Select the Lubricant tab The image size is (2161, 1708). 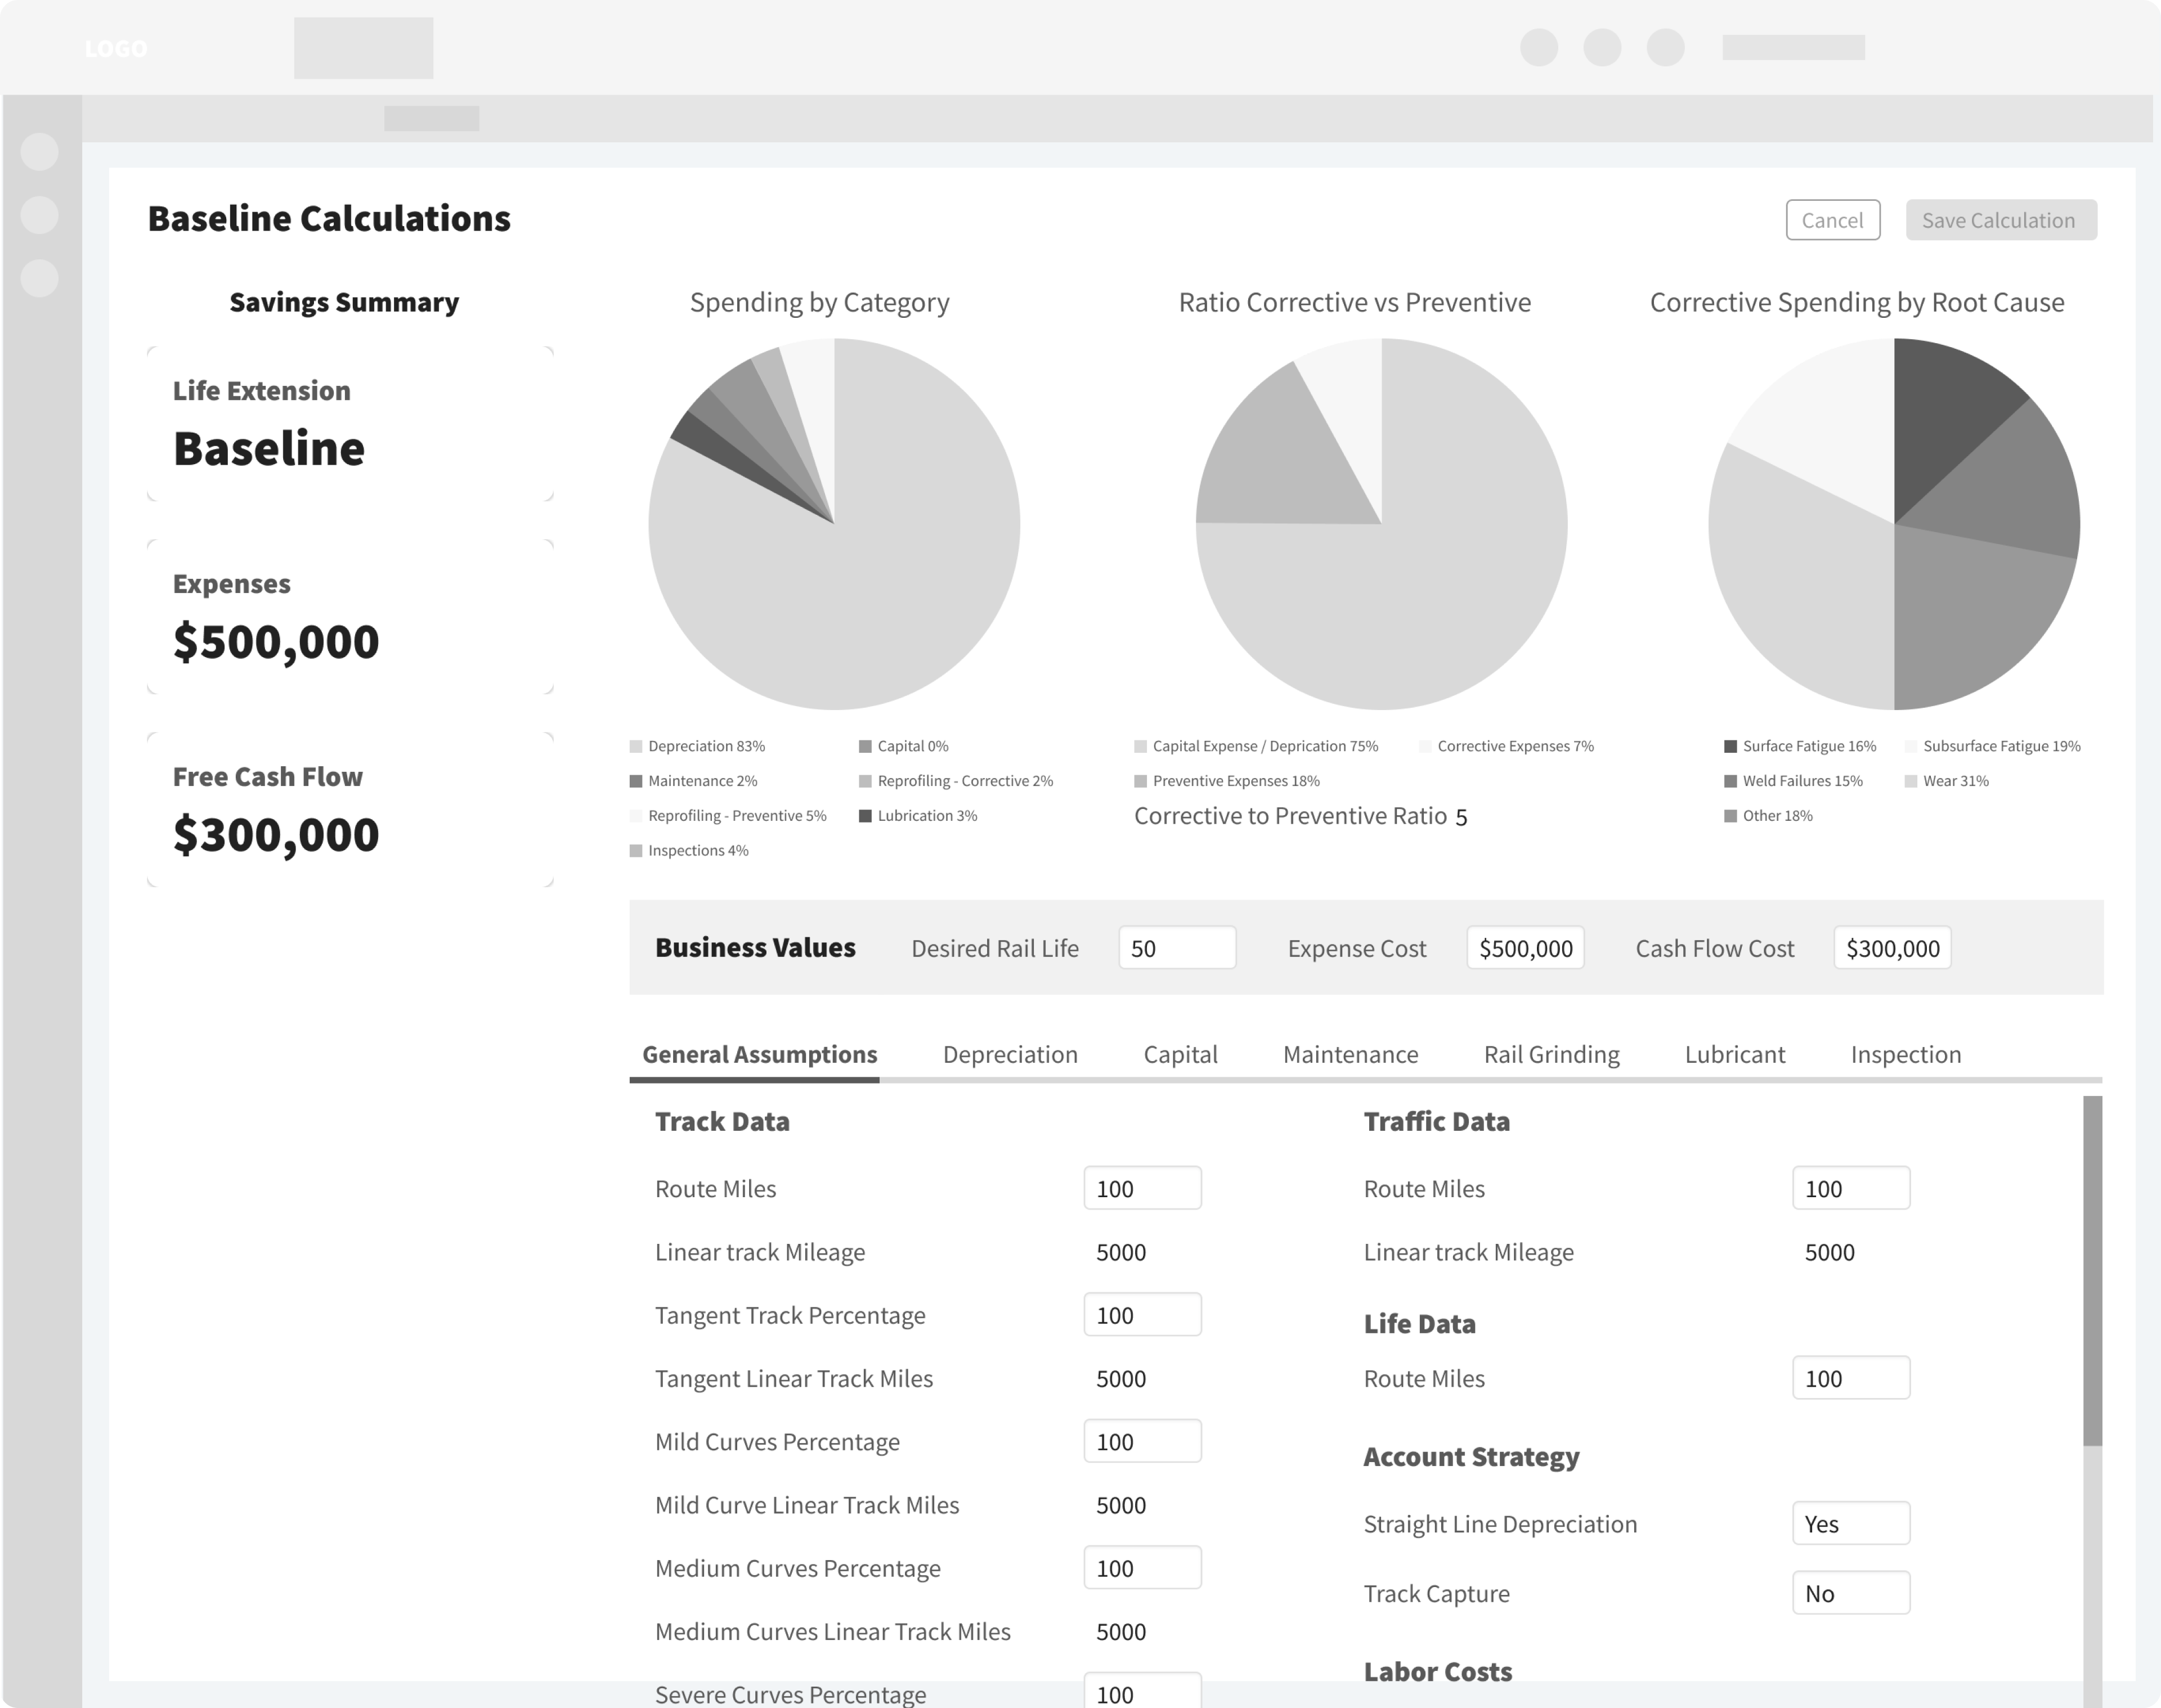coord(1734,1054)
